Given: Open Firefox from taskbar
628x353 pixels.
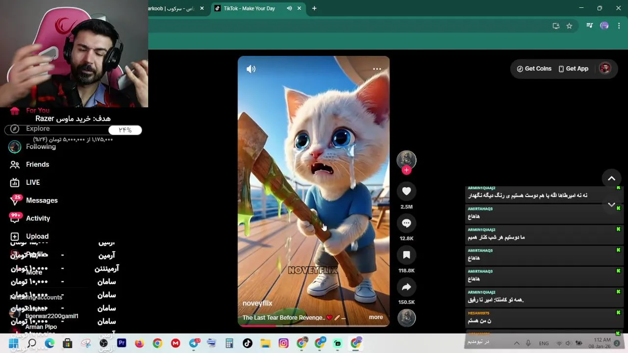Looking at the screenshot, I should (139, 343).
